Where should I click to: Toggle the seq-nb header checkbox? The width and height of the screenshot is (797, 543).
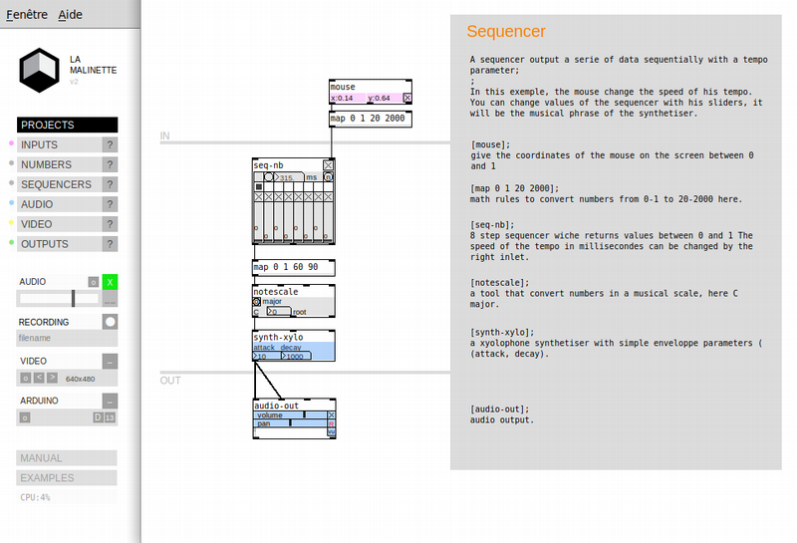pyautogui.click(x=329, y=165)
